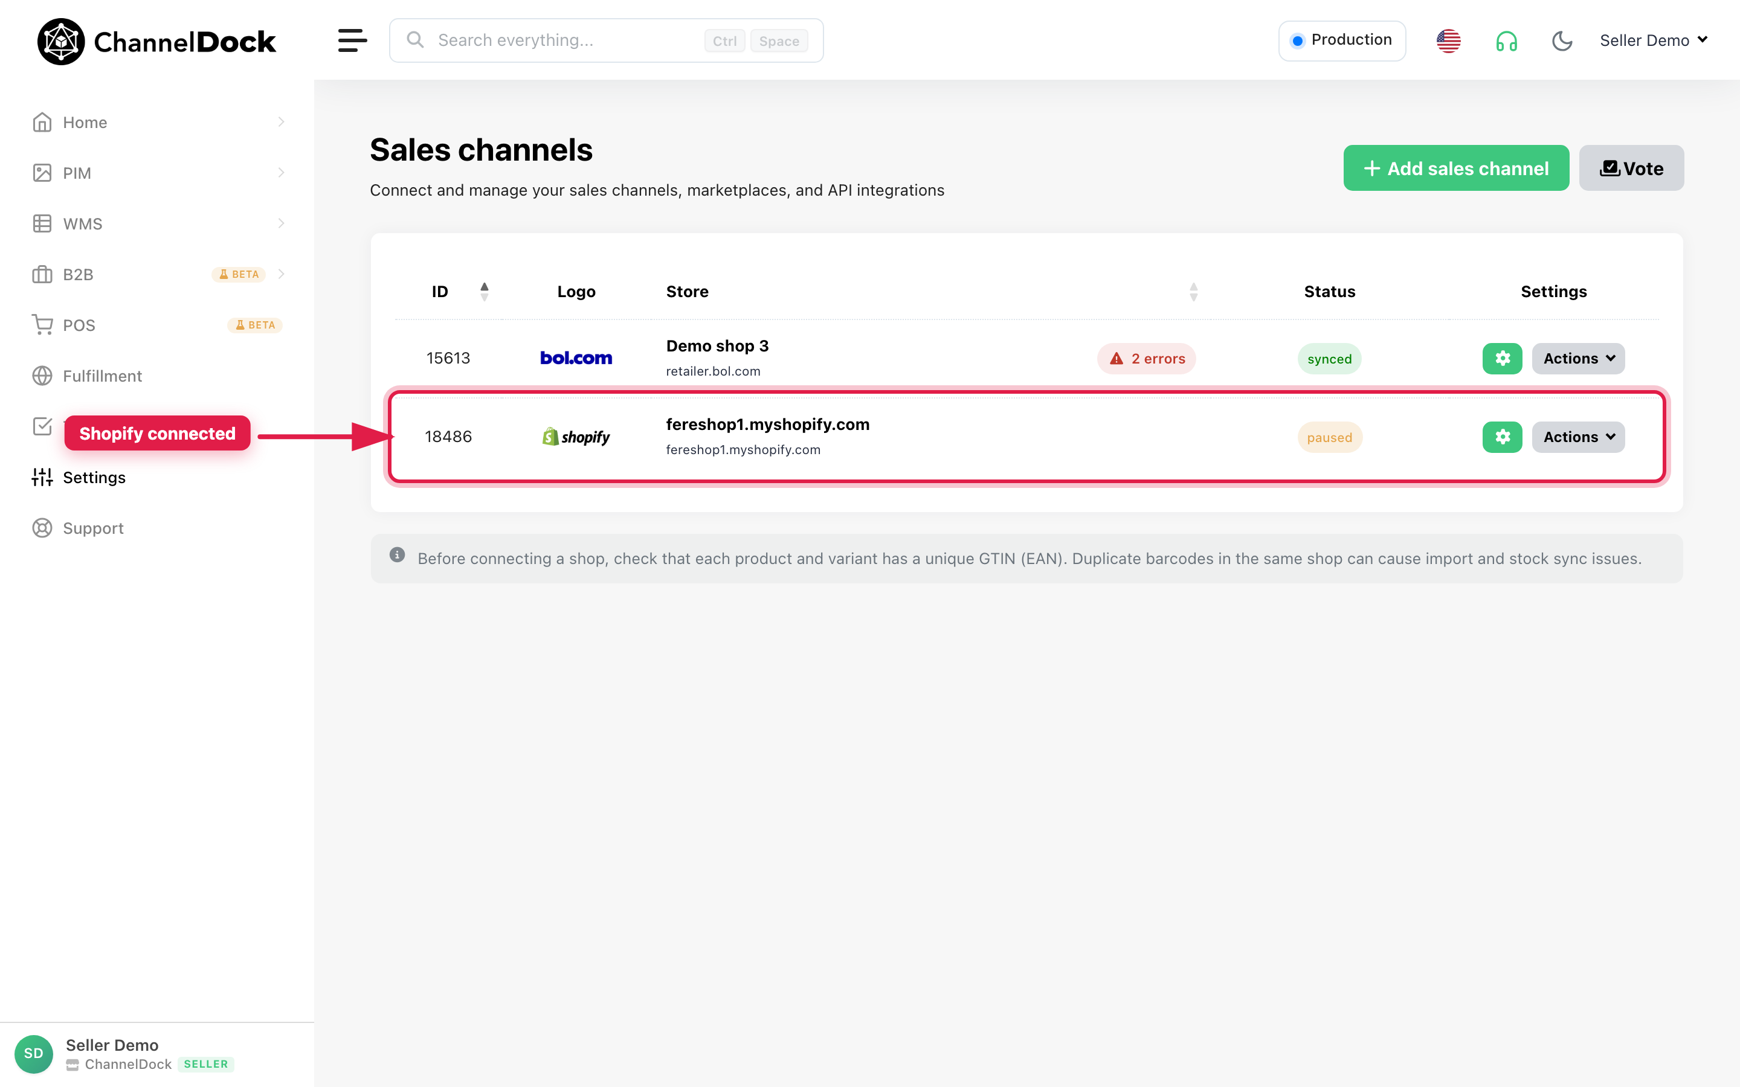
Task: Open B2B in the sidebar
Action: point(79,274)
